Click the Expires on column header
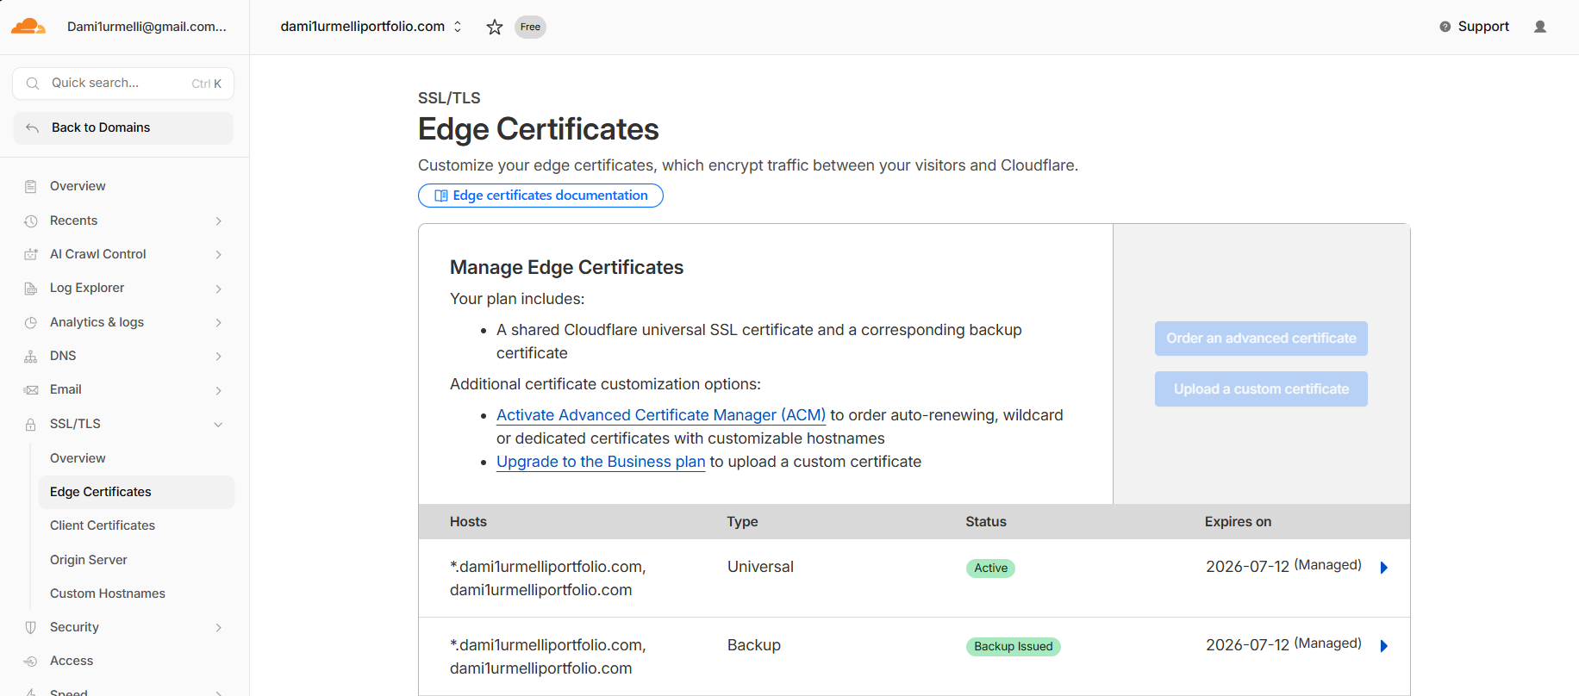Viewport: 1579px width, 696px height. click(1238, 522)
